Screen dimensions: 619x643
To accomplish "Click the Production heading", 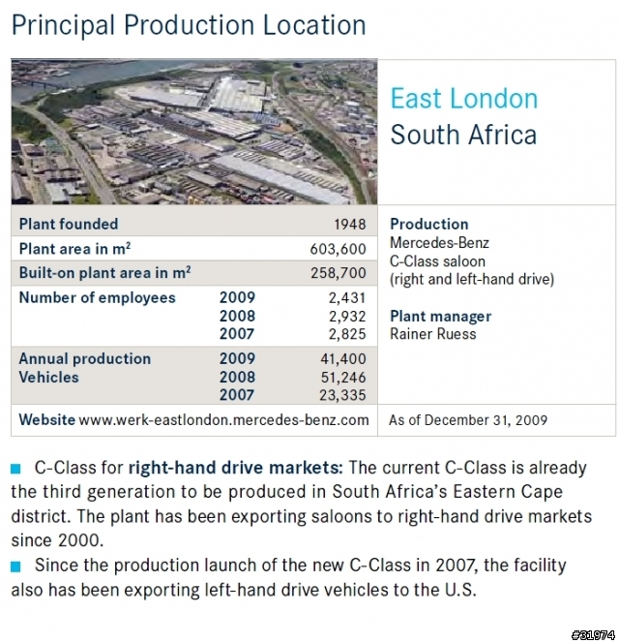I will [428, 224].
